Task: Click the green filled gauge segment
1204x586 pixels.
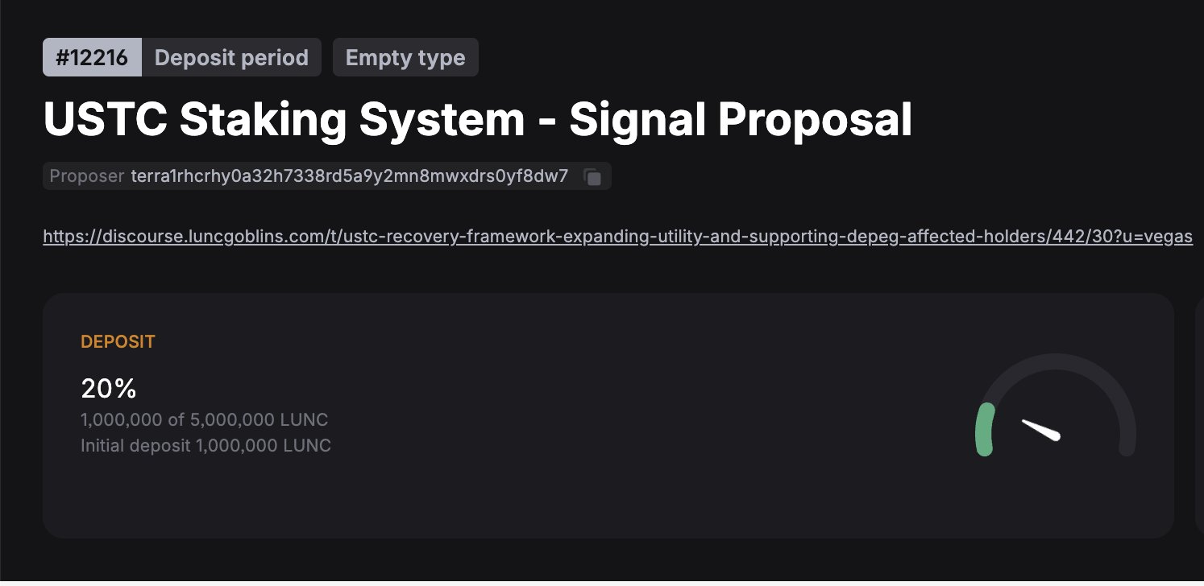Action: click(984, 429)
